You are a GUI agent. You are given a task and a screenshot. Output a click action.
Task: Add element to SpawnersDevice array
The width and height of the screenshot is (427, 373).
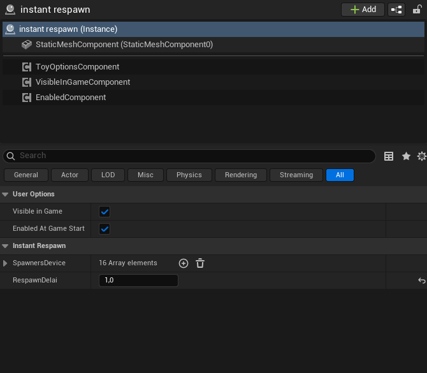coord(184,263)
